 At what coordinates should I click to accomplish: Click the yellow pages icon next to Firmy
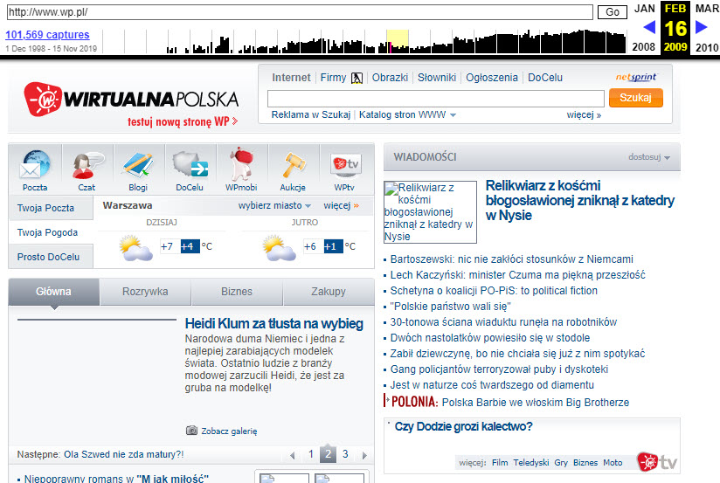(357, 78)
